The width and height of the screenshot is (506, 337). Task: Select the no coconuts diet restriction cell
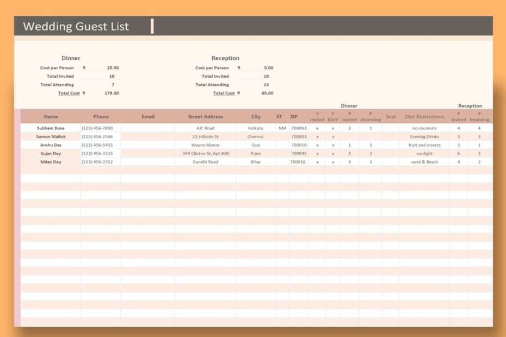pos(424,128)
